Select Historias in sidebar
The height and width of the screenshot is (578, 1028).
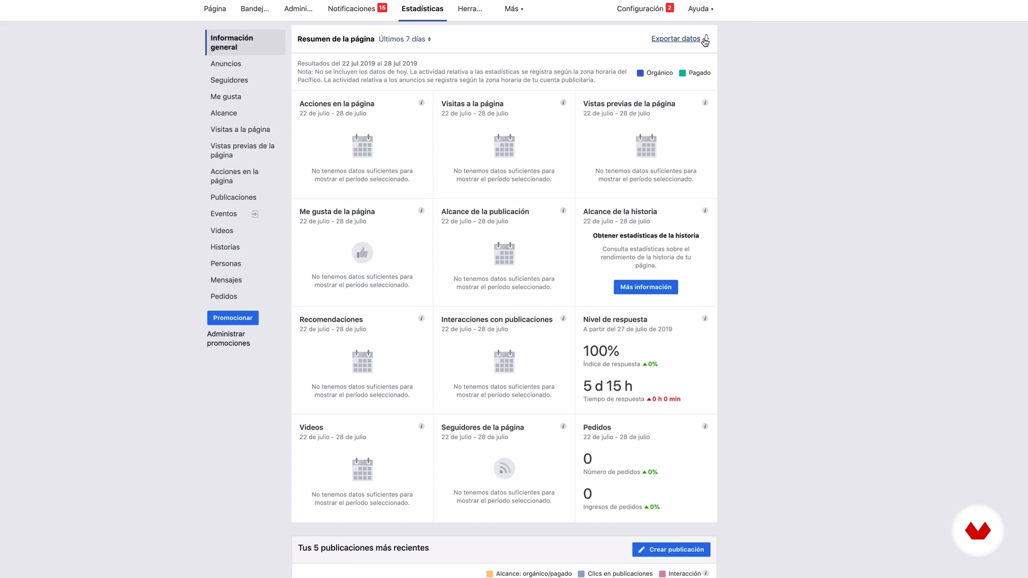pos(225,247)
